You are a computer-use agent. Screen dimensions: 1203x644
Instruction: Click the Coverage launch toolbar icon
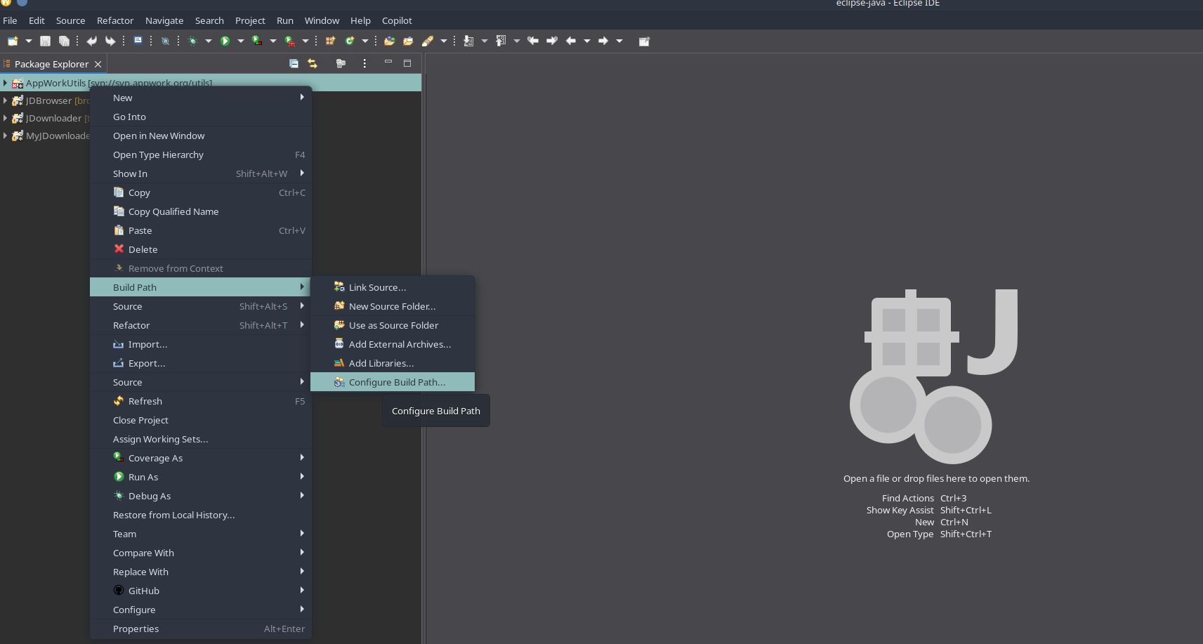[257, 41]
